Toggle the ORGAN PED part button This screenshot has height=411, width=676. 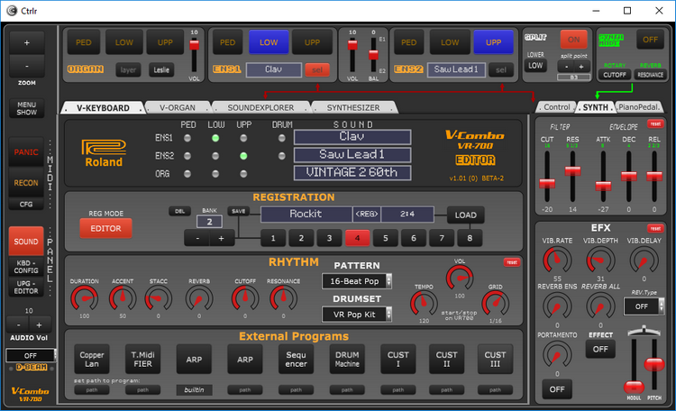(84, 42)
